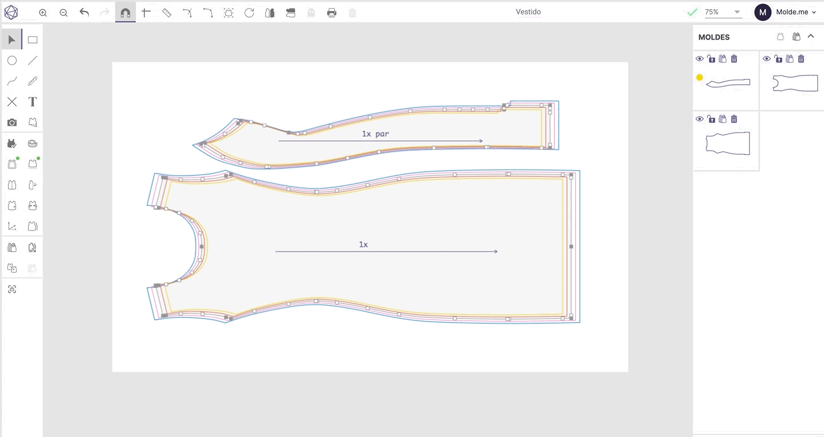Image resolution: width=824 pixels, height=437 pixels.
Task: Click the buttoned vest icon with green dot
Action: [x=12, y=164]
